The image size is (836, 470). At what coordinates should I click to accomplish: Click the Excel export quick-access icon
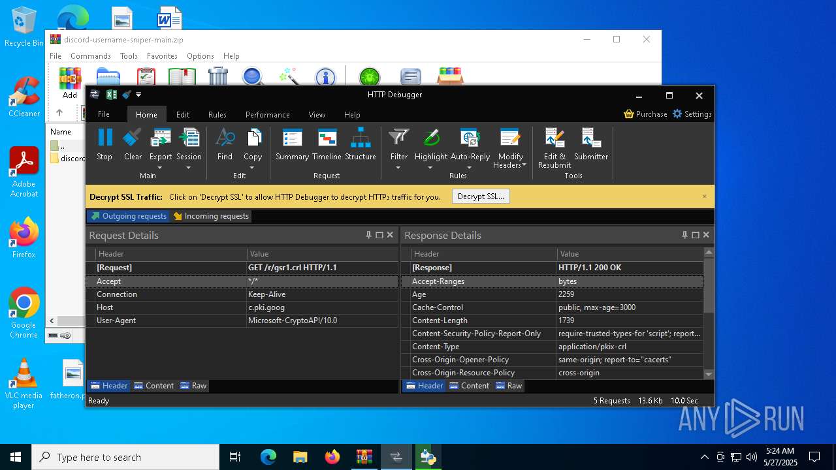pyautogui.click(x=112, y=95)
